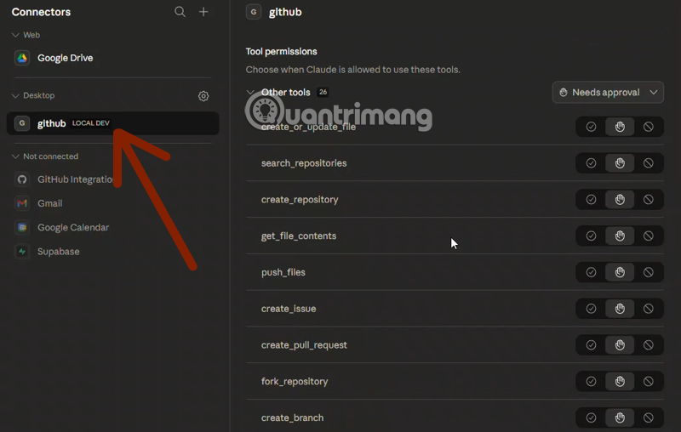Collapse the Not connected group
Image resolution: width=681 pixels, height=432 pixels.
coord(15,156)
